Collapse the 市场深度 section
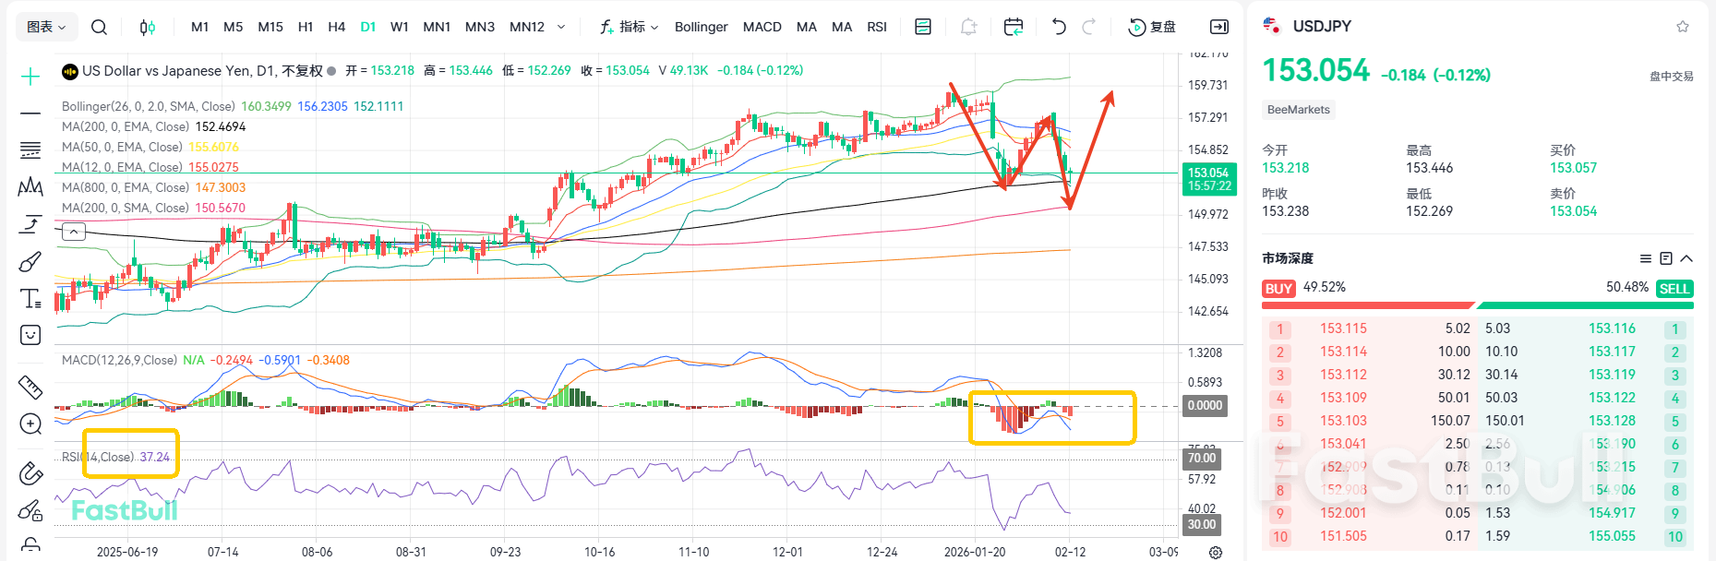This screenshot has height=561, width=1716. (1686, 258)
